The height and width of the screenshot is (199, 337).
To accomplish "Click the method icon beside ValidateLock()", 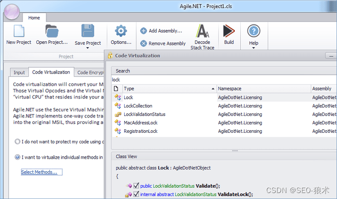I will [x=129, y=195].
